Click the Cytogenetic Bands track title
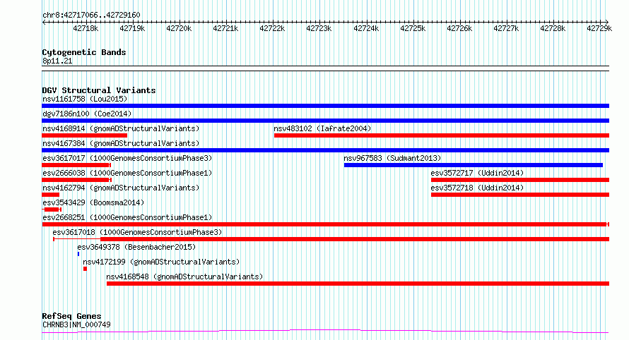The image size is (629, 340). pyautogui.click(x=84, y=52)
